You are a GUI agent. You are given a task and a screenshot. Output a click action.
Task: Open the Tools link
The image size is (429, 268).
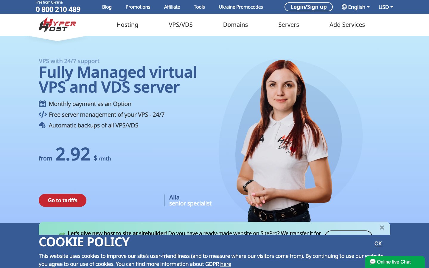(199, 7)
